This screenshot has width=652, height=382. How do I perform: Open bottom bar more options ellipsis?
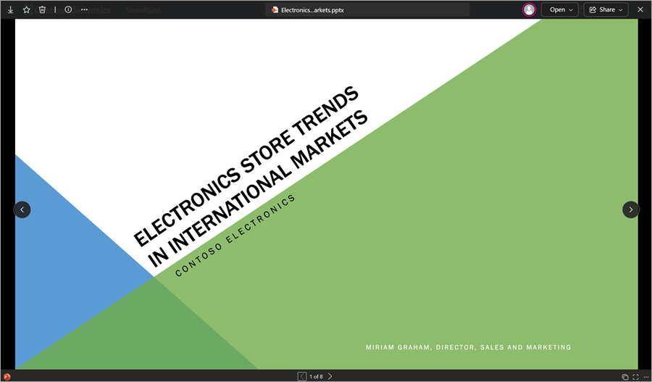point(645,377)
